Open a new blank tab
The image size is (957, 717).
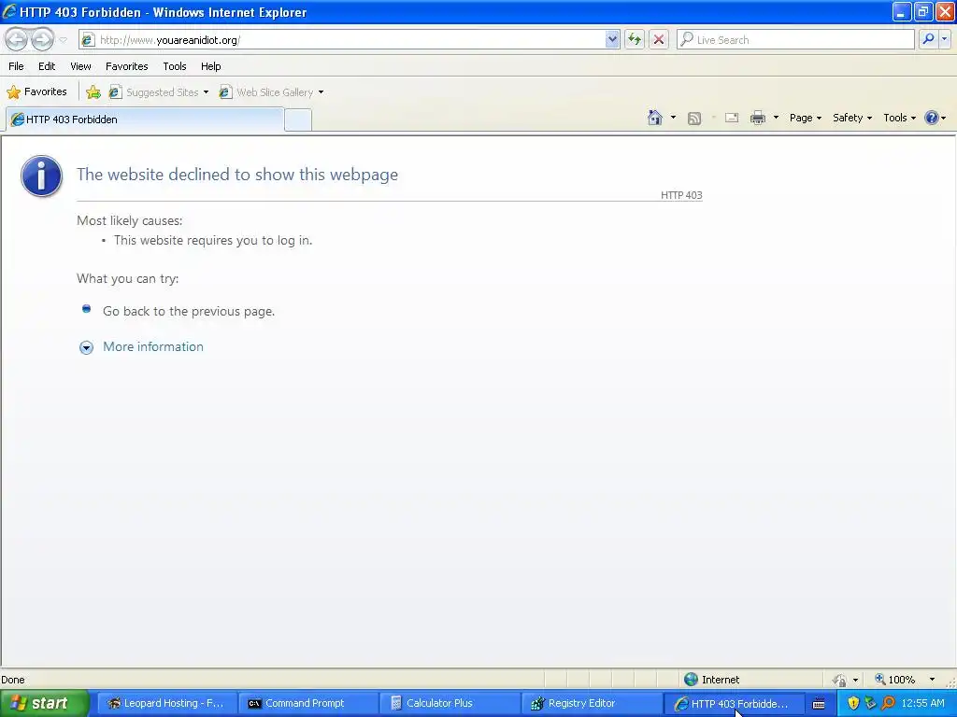tap(298, 119)
